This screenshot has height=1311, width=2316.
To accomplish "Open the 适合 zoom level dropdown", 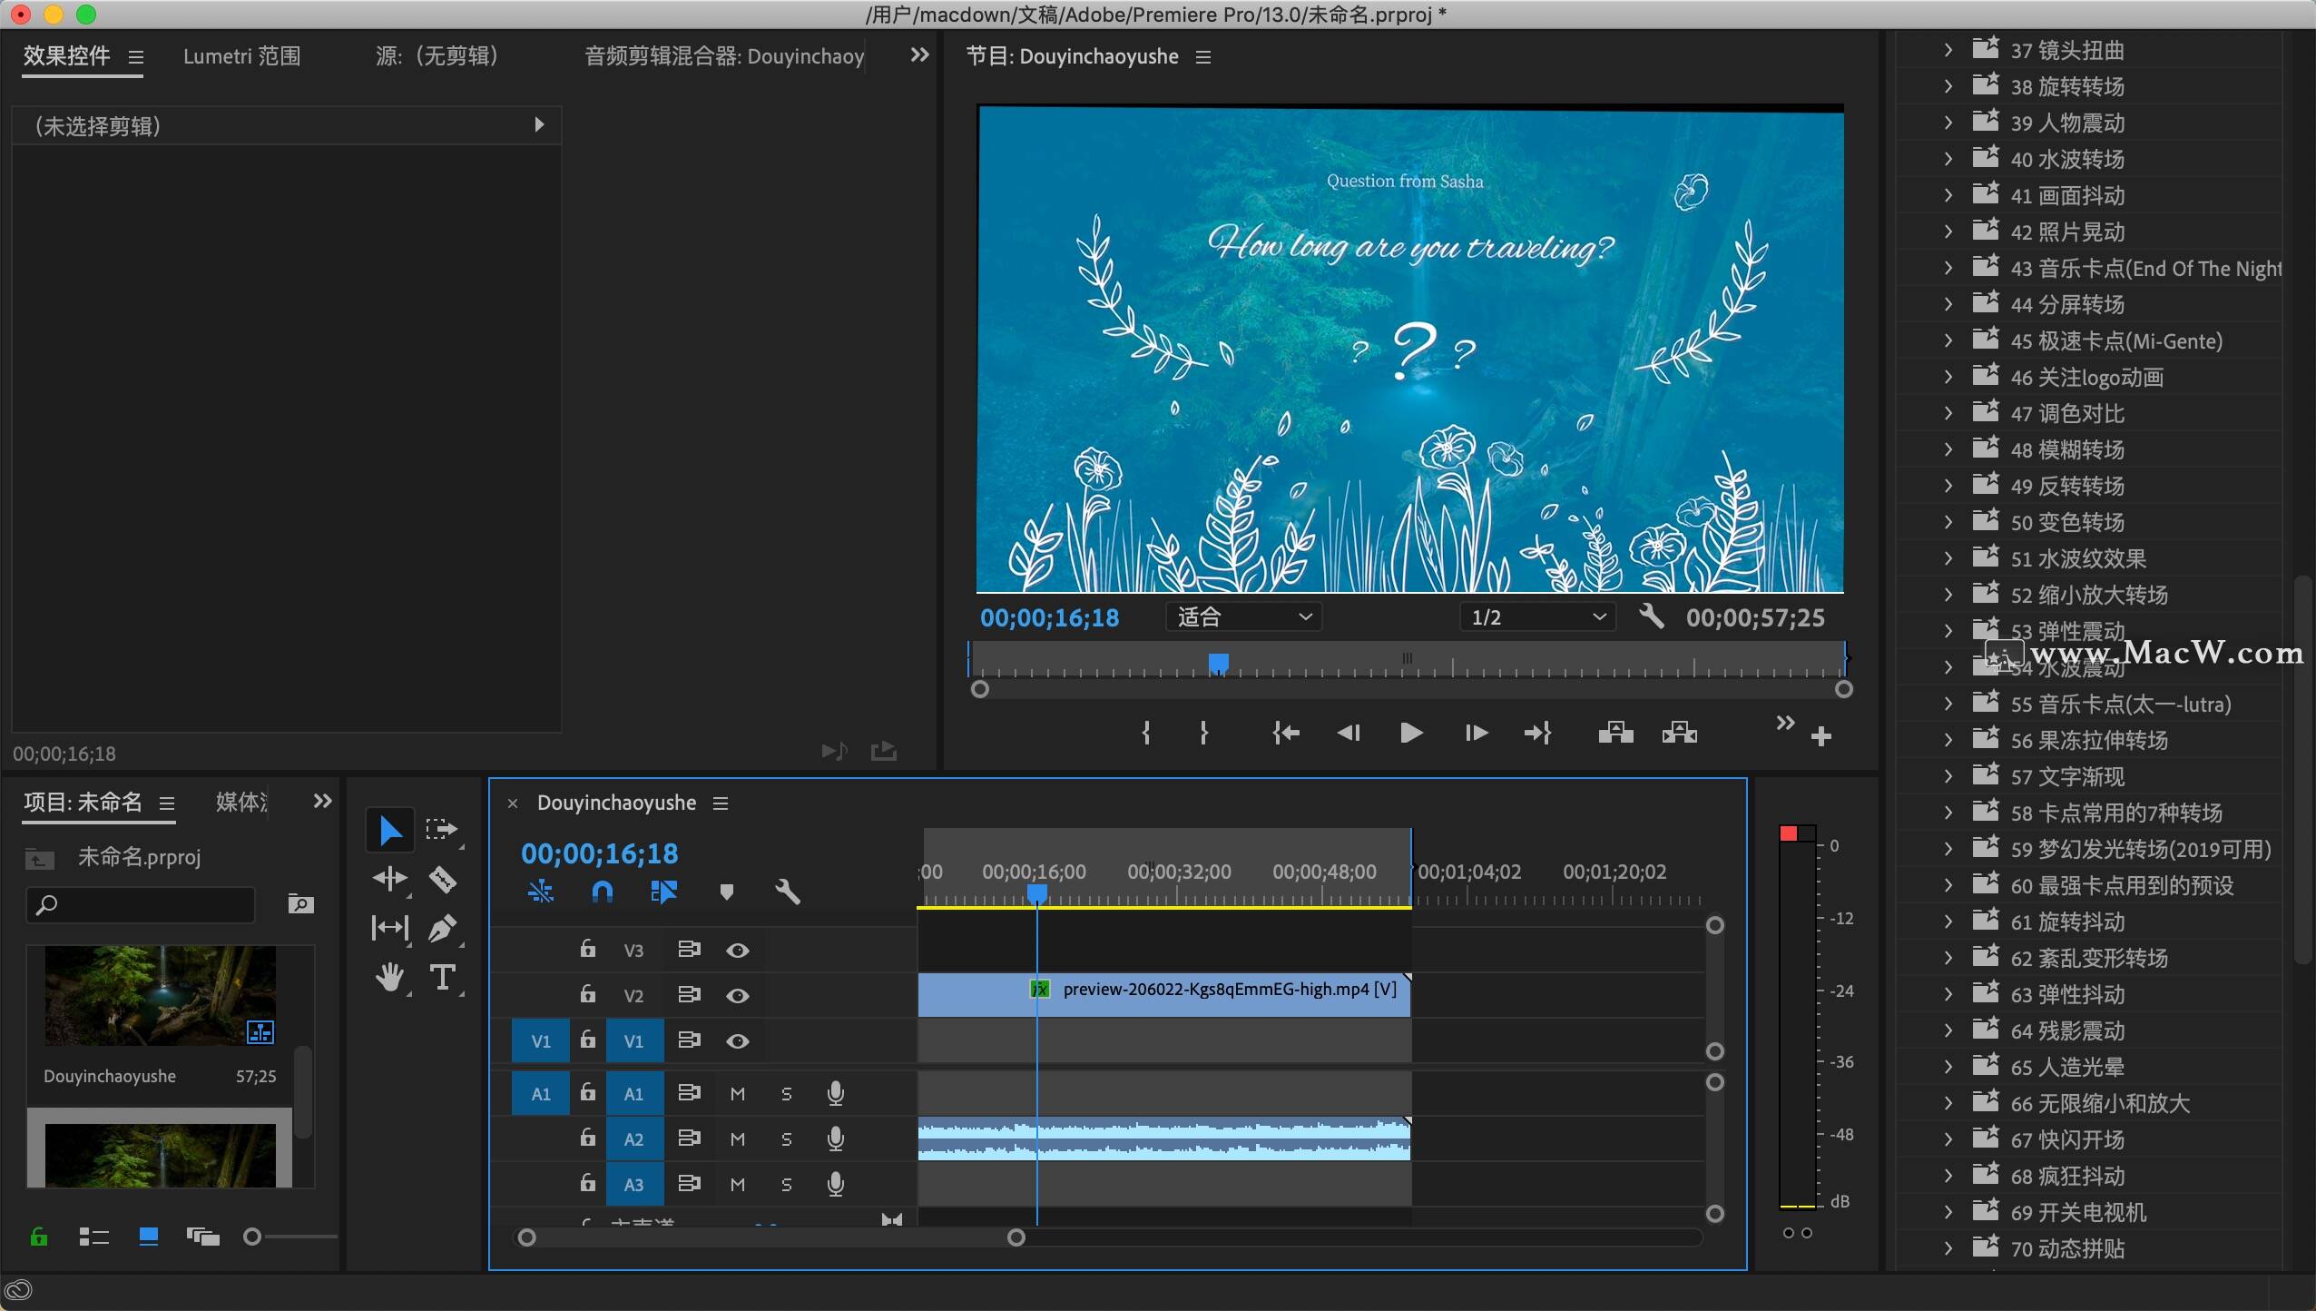I will click(1243, 617).
